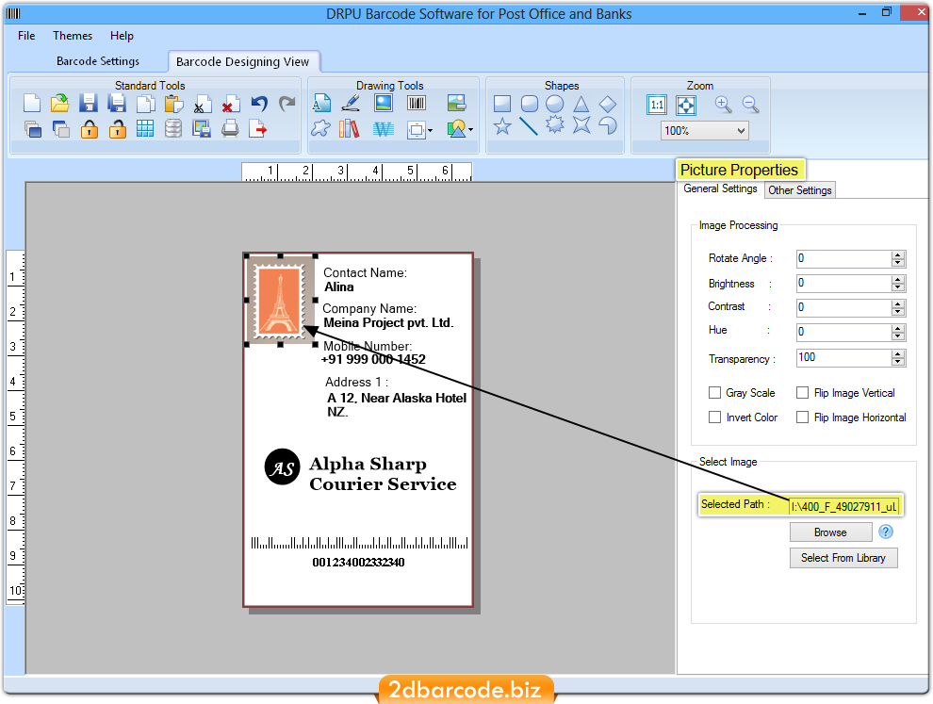Paste from the clipboard icon
933x704 pixels.
[x=173, y=104]
